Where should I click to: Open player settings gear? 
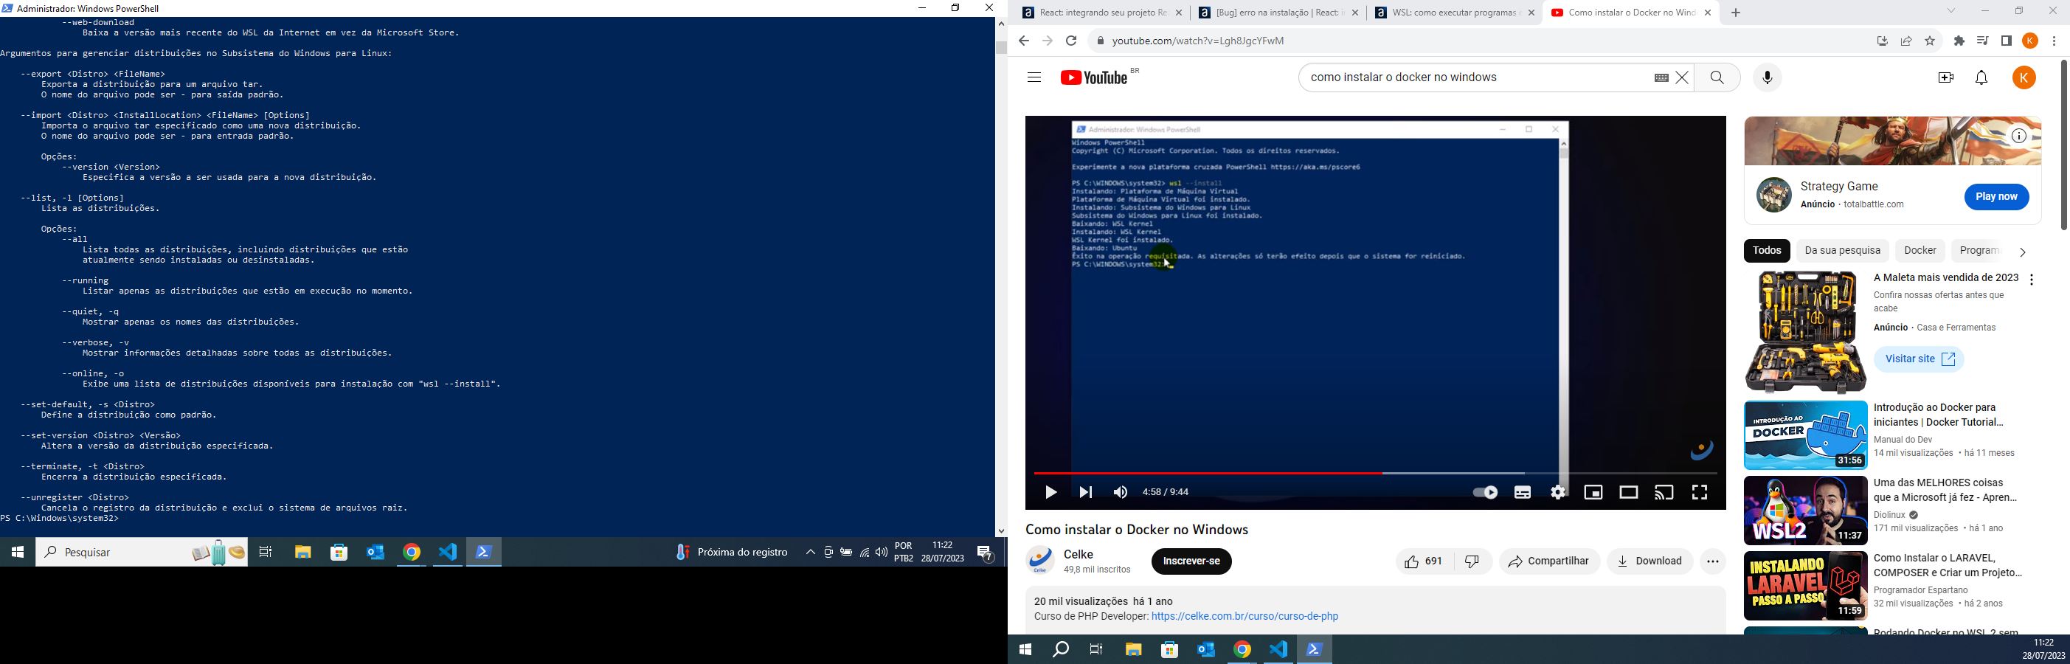click(x=1558, y=492)
